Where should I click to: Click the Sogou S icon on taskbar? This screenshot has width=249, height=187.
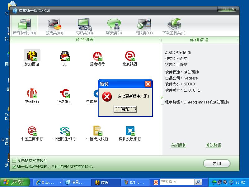[156, 182]
